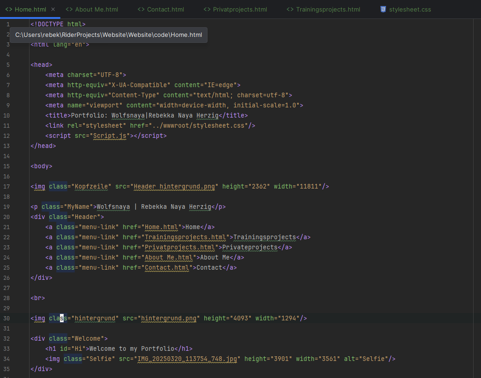Viewport: 481px width, 378px height.
Task: Click the height="2362" attribute
Action: [246, 186]
